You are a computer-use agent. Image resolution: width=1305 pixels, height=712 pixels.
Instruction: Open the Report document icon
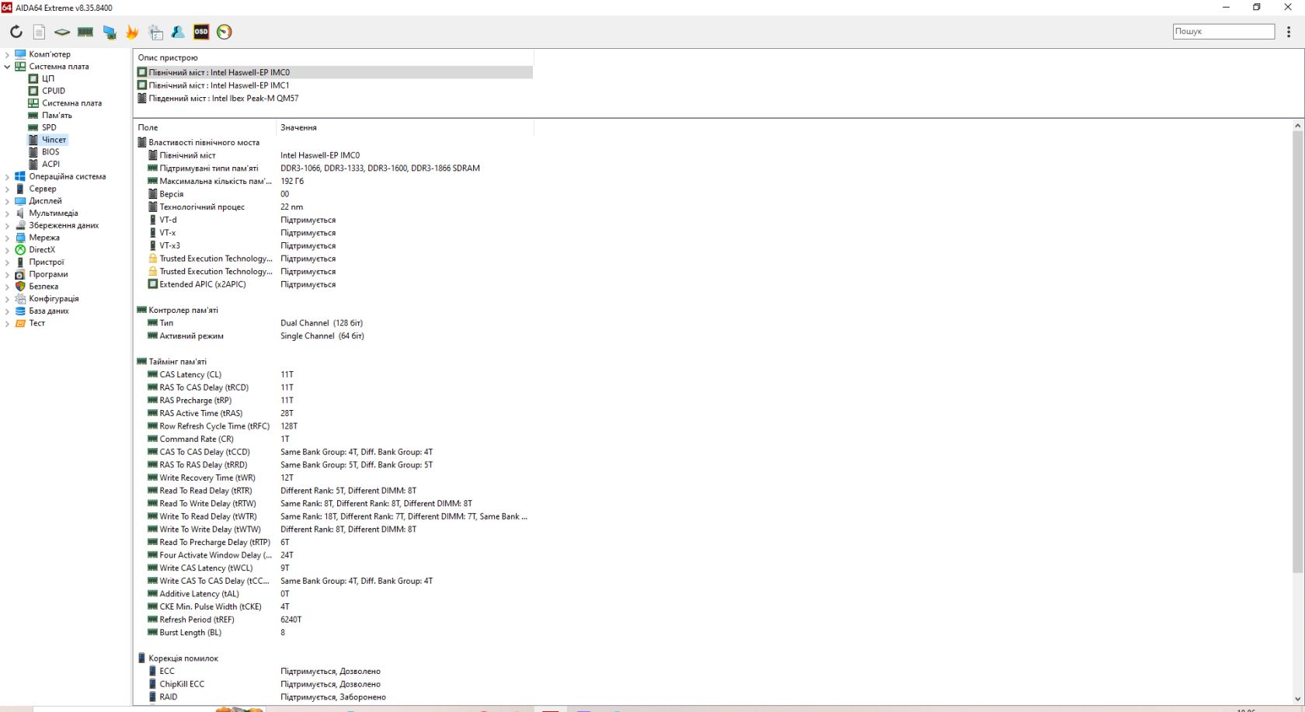point(39,32)
